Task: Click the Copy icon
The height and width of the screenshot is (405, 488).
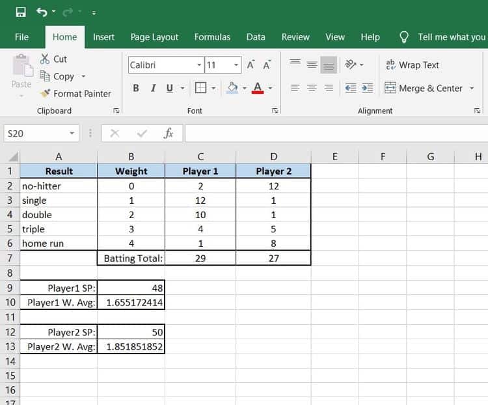Action: pos(45,76)
